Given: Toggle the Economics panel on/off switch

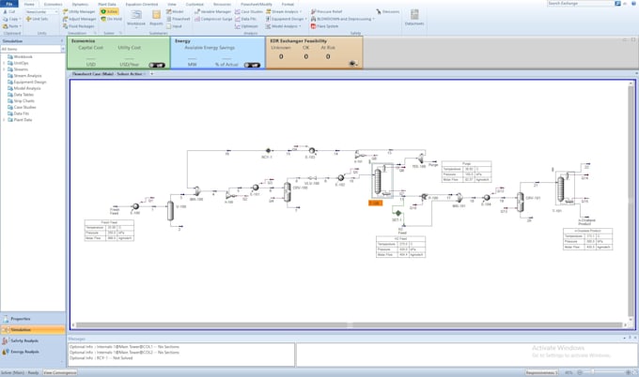Looking at the screenshot, I should (x=157, y=64).
